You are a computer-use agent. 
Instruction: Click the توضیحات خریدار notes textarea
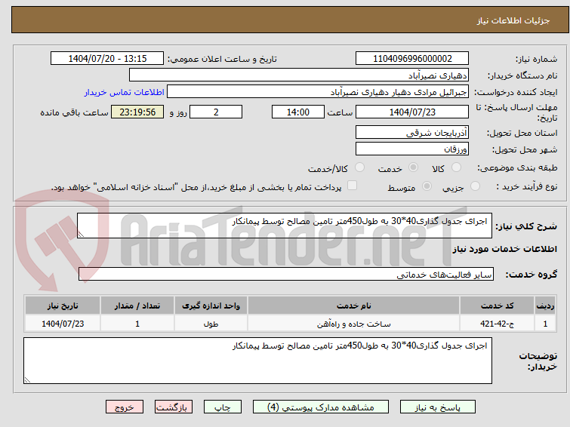pos(257,361)
